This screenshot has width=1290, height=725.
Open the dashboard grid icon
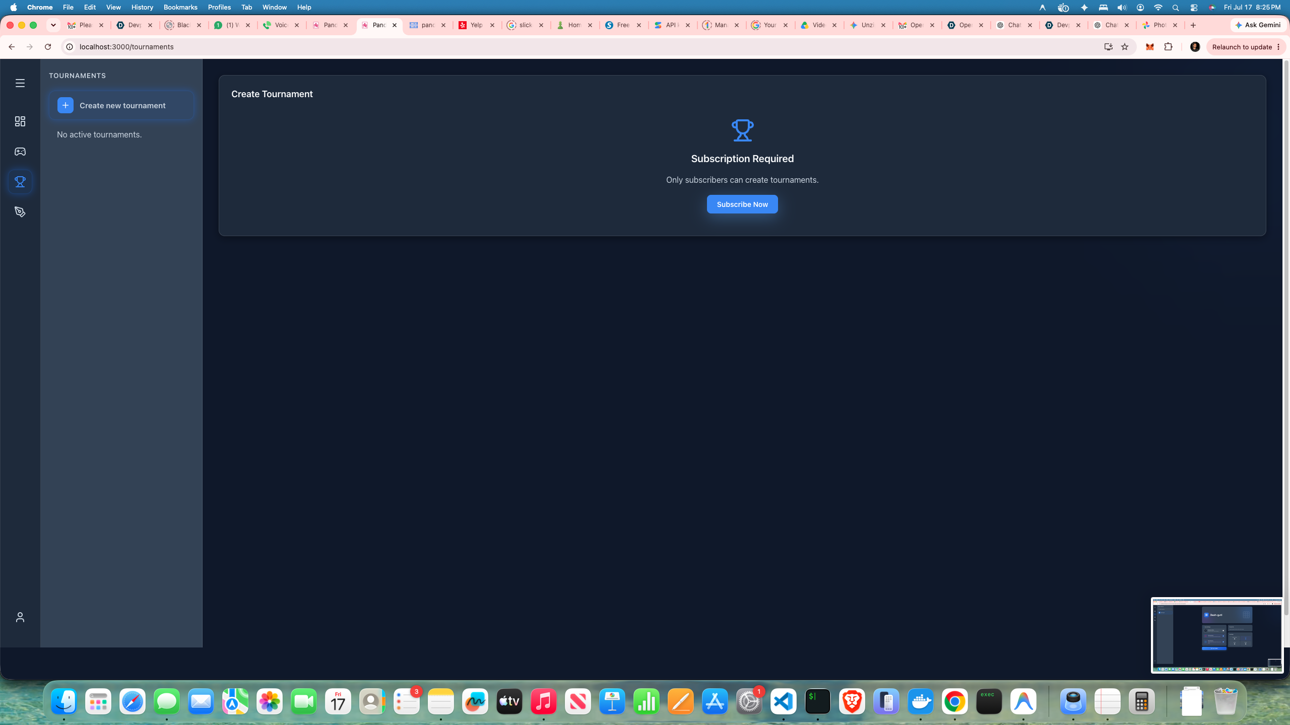point(20,121)
